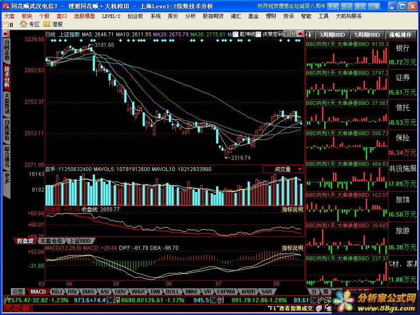Select the 技术分析 sidebar tab
420x315 pixels.
coord(7,77)
